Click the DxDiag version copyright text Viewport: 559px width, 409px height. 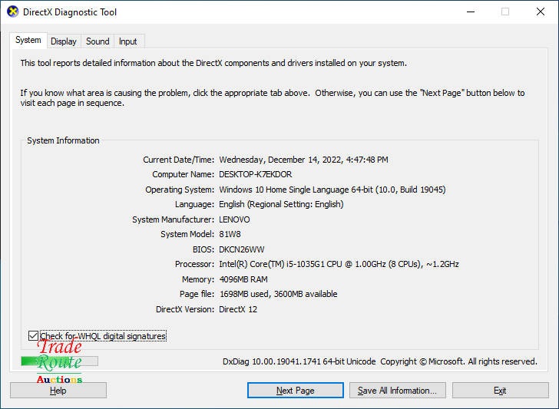[379, 361]
